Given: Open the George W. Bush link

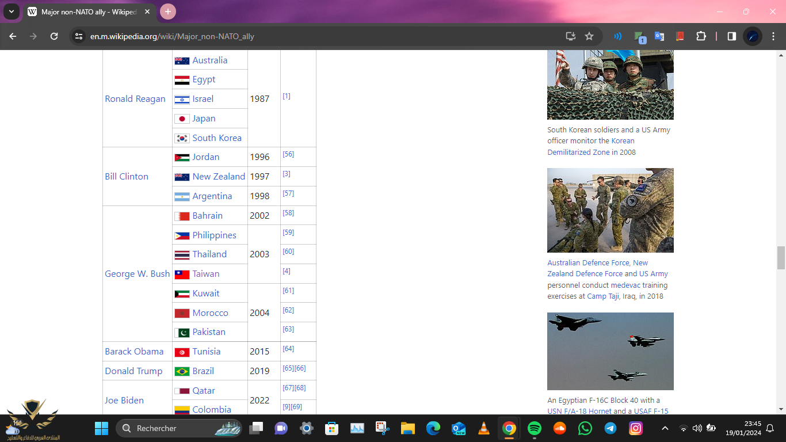Looking at the screenshot, I should (138, 274).
